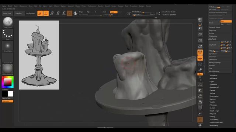Click the Scroll canvas icon
This screenshot has width=236, height=132.
pos(200,29)
